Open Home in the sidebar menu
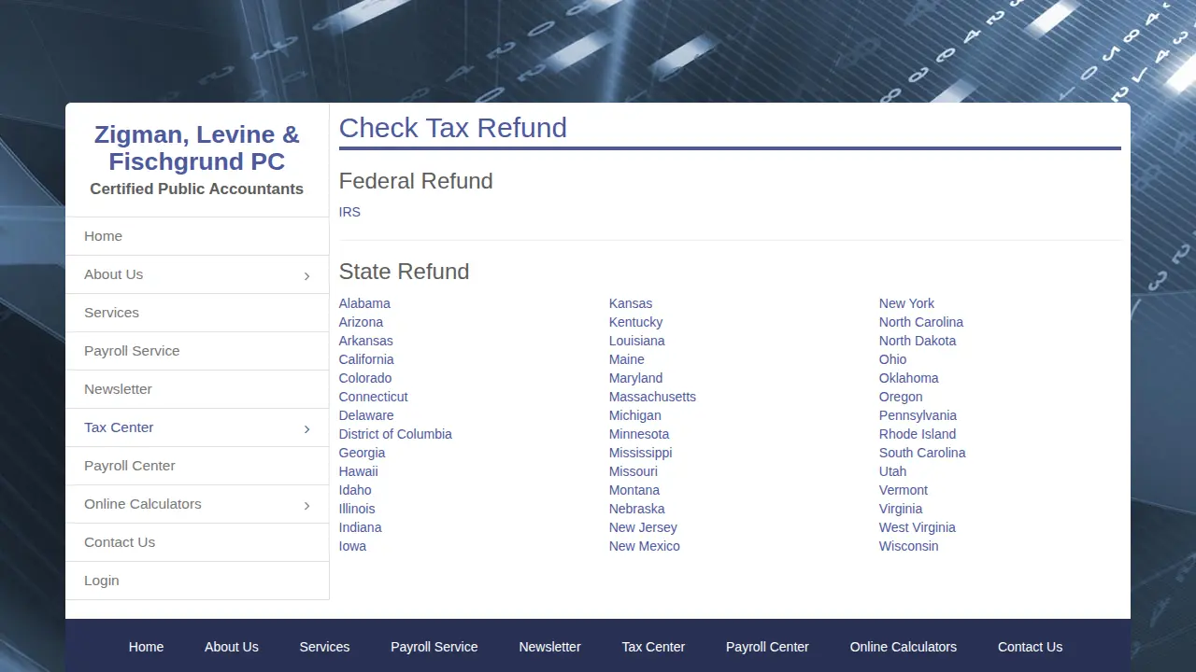Viewport: 1196px width, 672px height. point(197,236)
